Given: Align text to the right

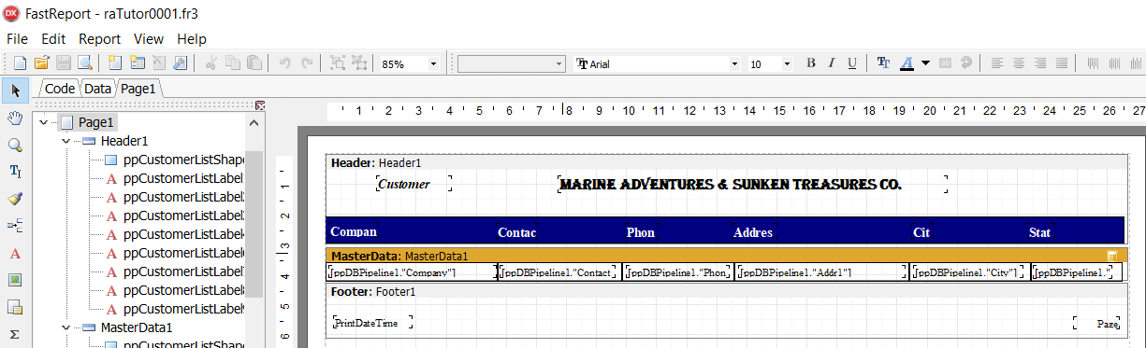Looking at the screenshot, I should coord(1040,63).
